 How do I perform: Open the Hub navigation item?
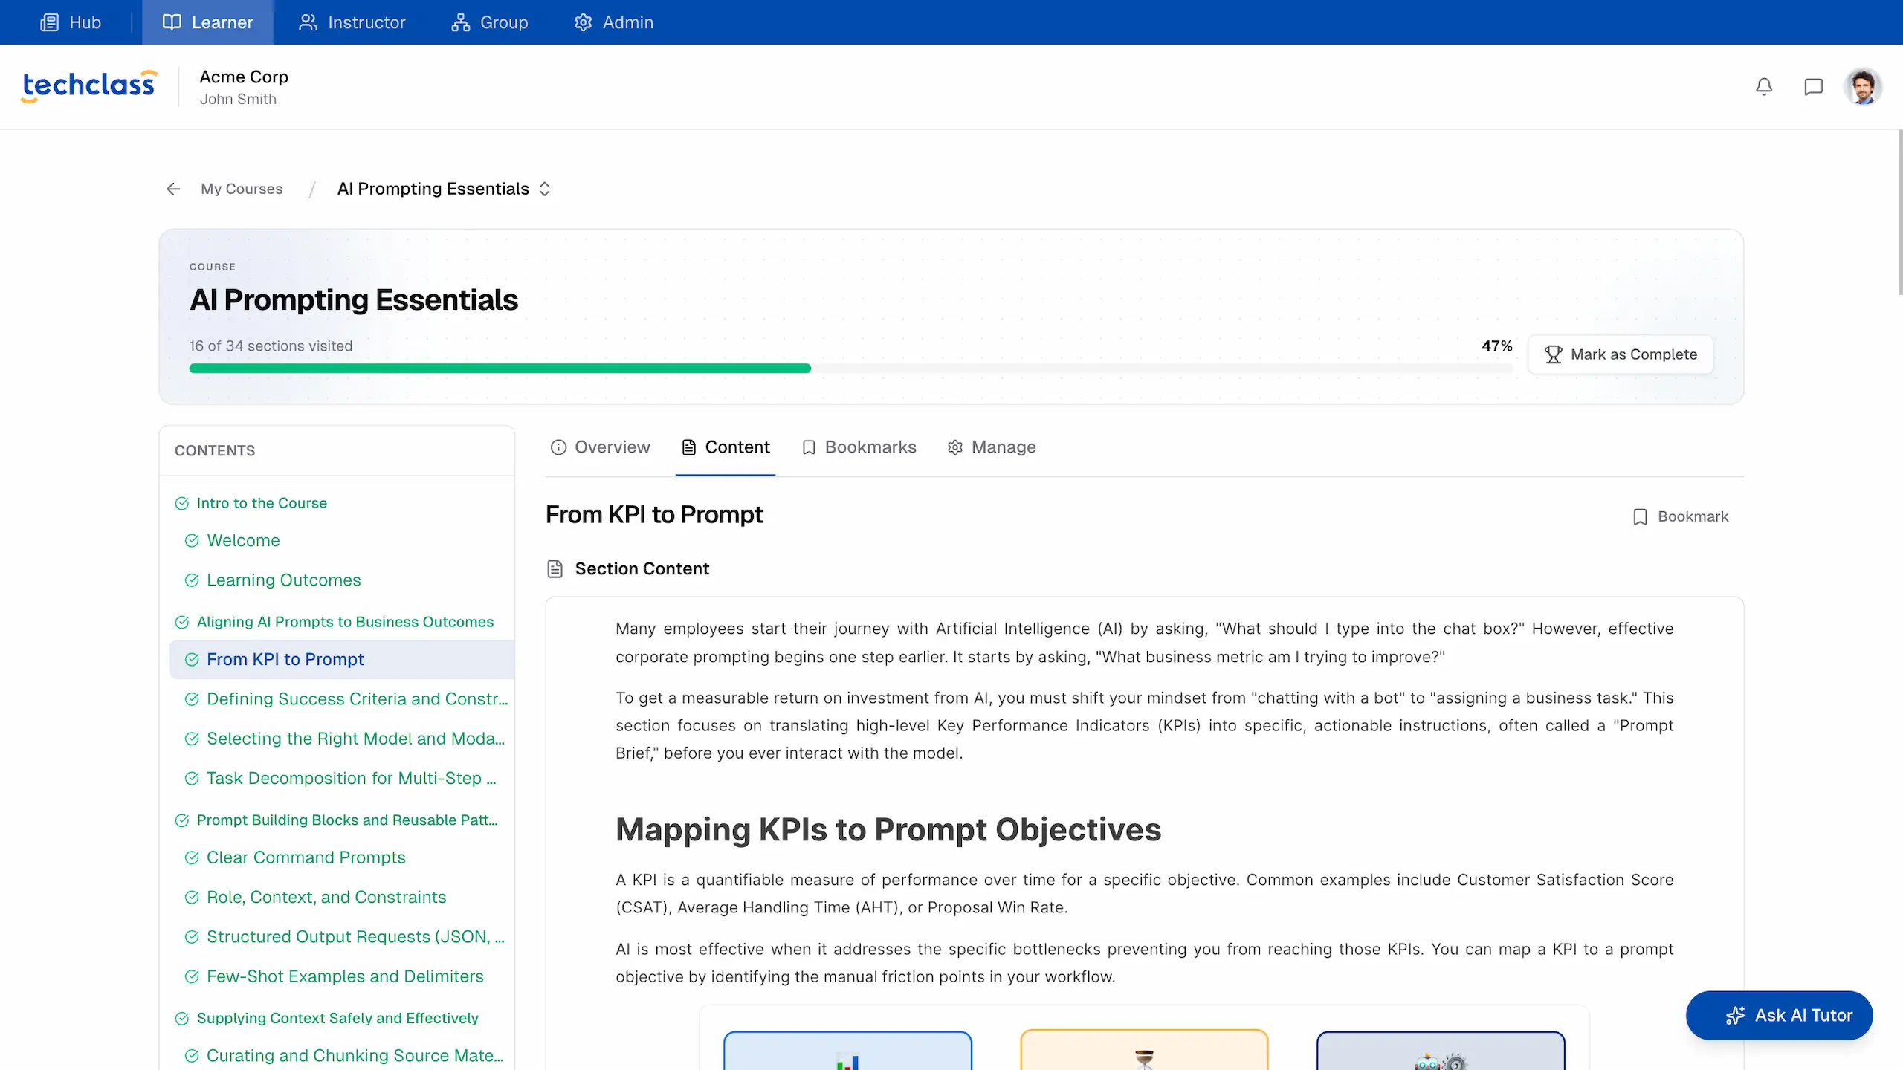click(71, 22)
